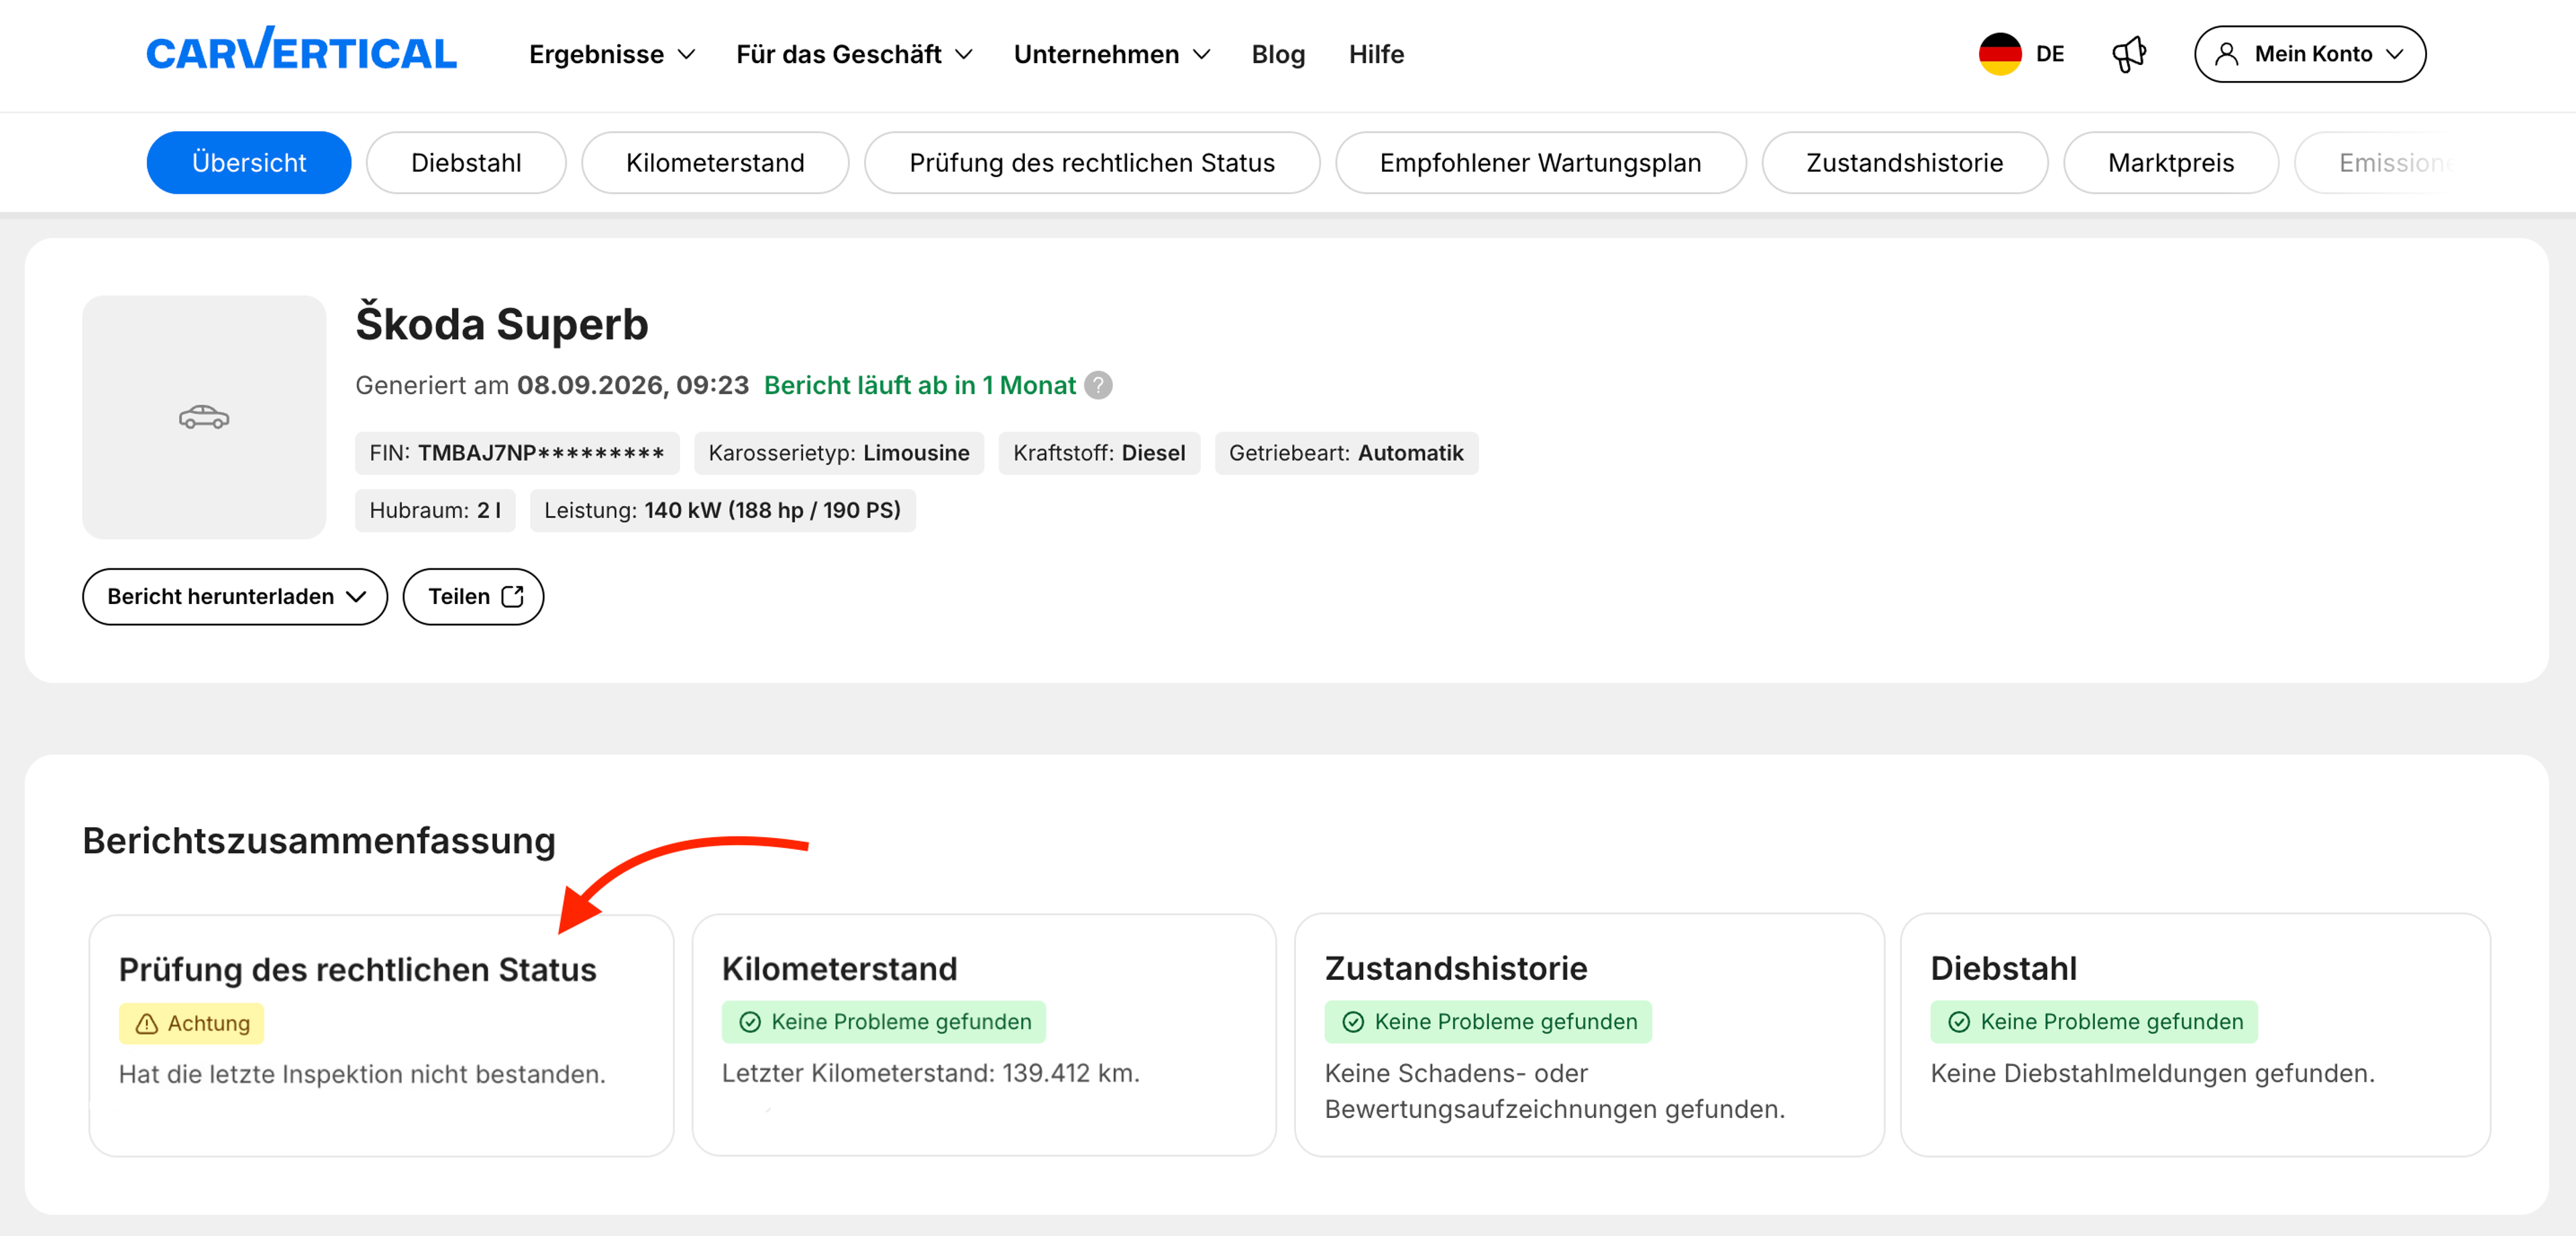2576x1236 pixels.
Task: Select the Übersicht tab
Action: point(249,163)
